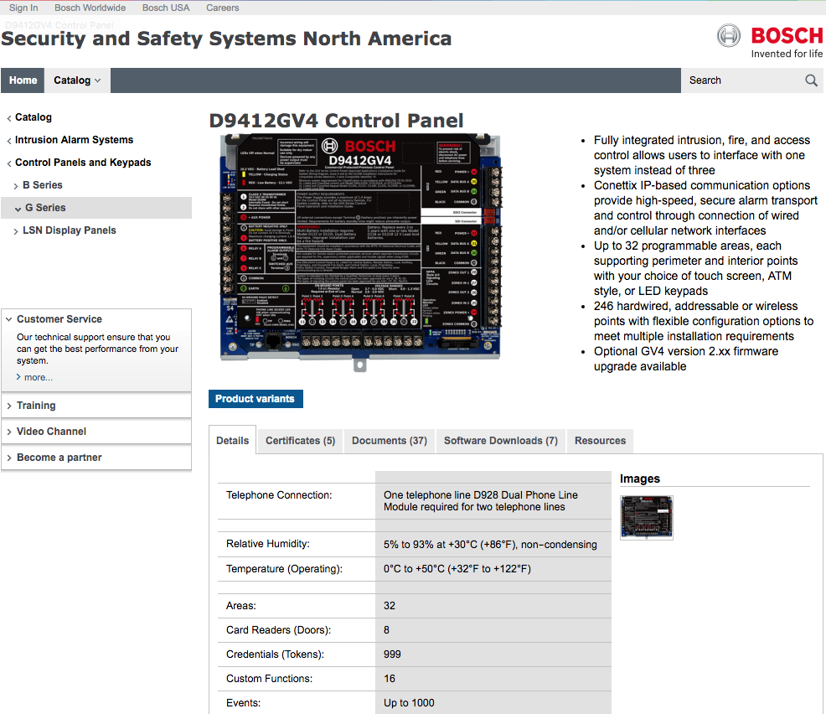
Task: Expand the Video Channel section
Action: [96, 431]
